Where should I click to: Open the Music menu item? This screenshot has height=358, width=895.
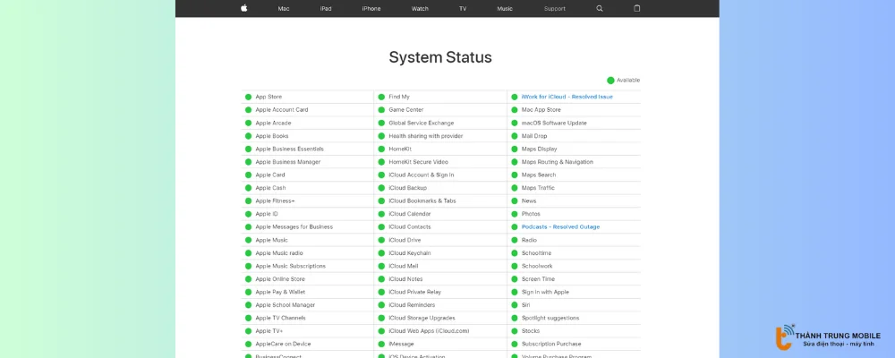pos(505,9)
